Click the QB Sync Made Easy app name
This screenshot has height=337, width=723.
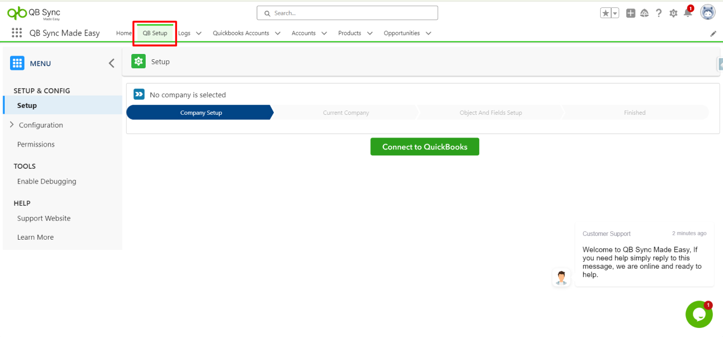point(65,33)
